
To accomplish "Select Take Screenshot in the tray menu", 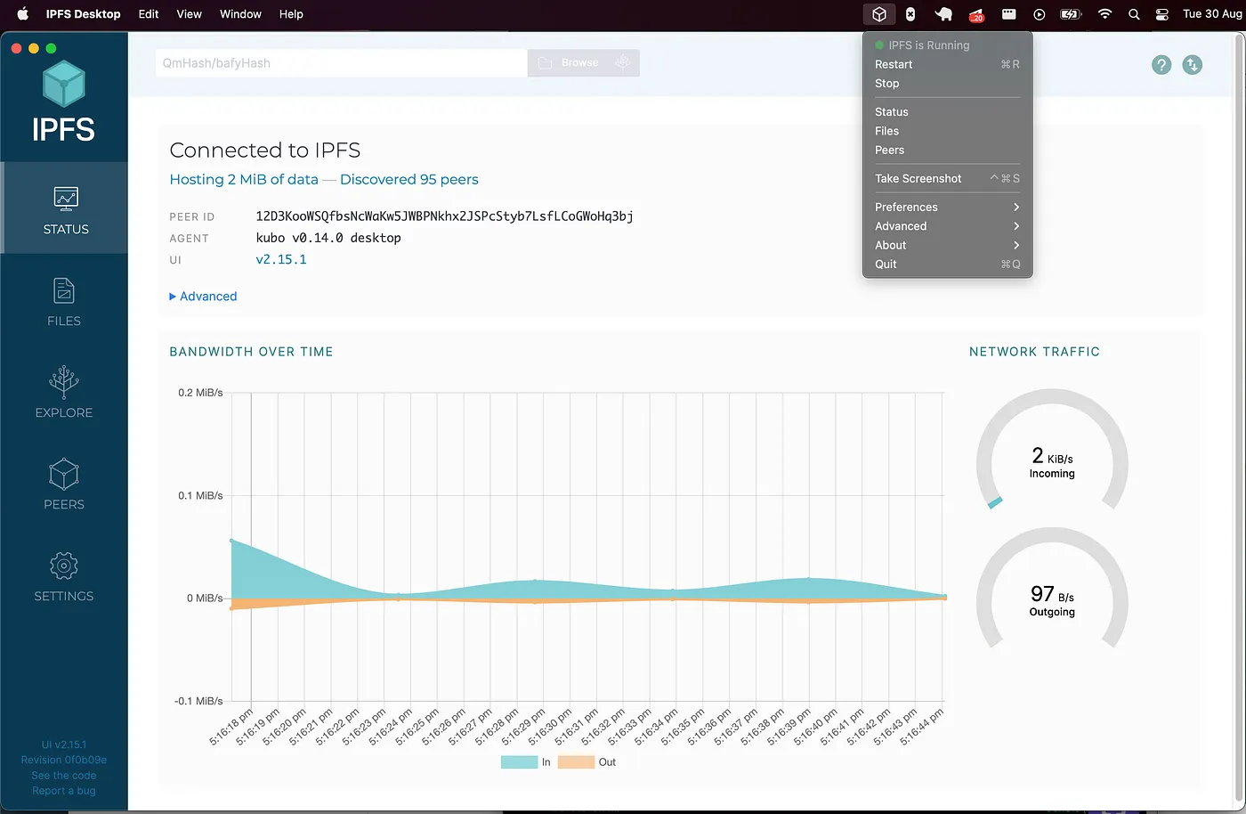I will (x=947, y=178).
